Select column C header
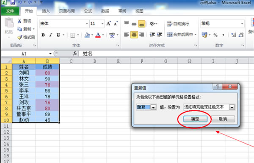254x163 pixels. coord(71,61)
